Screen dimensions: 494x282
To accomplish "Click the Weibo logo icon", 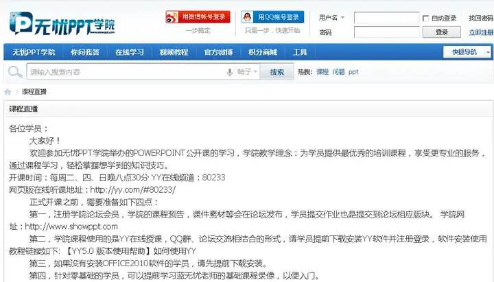I will point(172,17).
